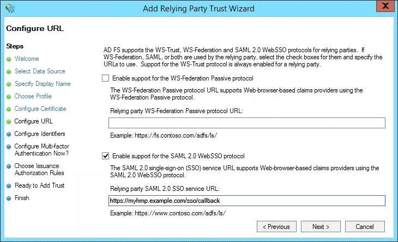Image resolution: width=398 pixels, height=242 pixels.
Task: Jump to Choose Issuance Authorization Rules step
Action: tap(39, 170)
